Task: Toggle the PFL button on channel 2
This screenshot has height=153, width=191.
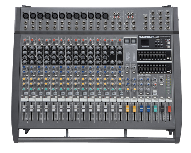Action: click(x=34, y=97)
